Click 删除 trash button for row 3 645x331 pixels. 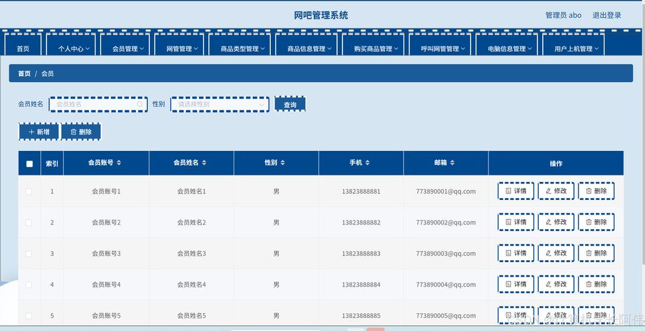click(596, 254)
